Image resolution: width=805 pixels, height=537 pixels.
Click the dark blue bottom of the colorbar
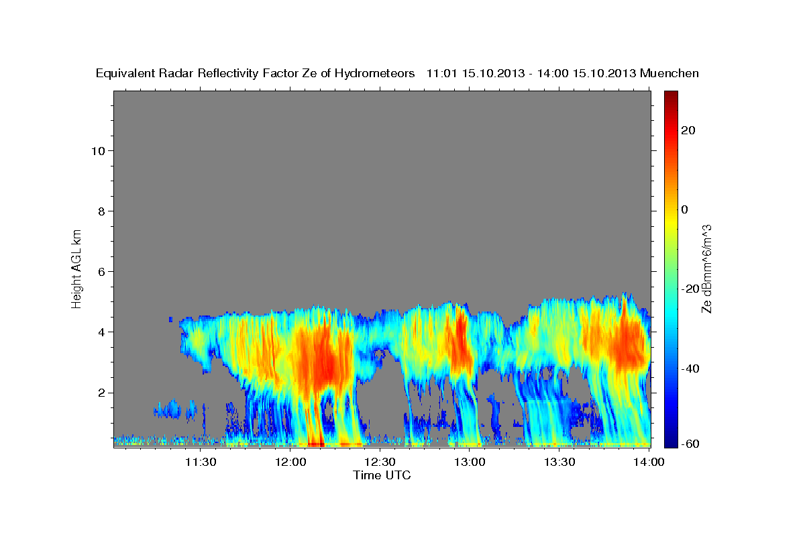[x=671, y=442]
